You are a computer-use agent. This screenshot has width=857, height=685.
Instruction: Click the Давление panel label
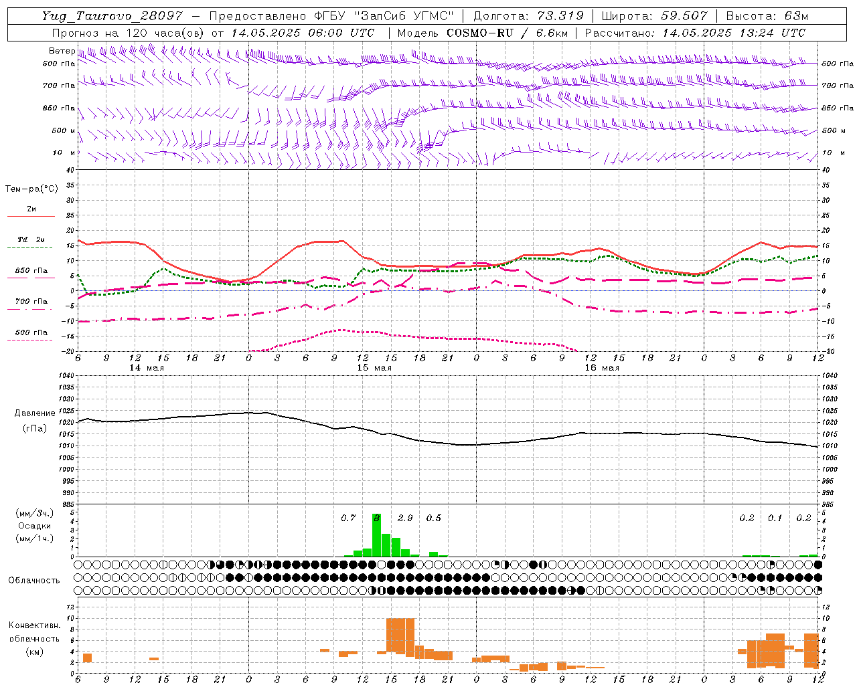click(x=33, y=413)
